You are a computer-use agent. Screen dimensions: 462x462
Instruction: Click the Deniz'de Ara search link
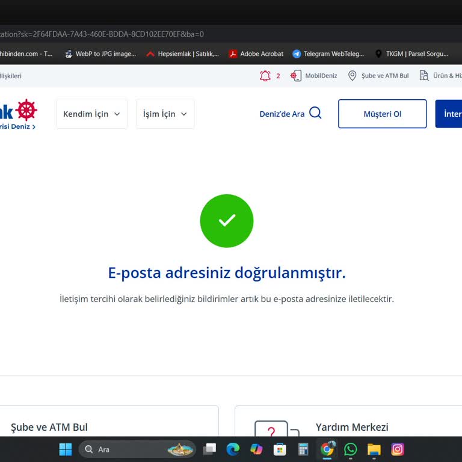(282, 114)
